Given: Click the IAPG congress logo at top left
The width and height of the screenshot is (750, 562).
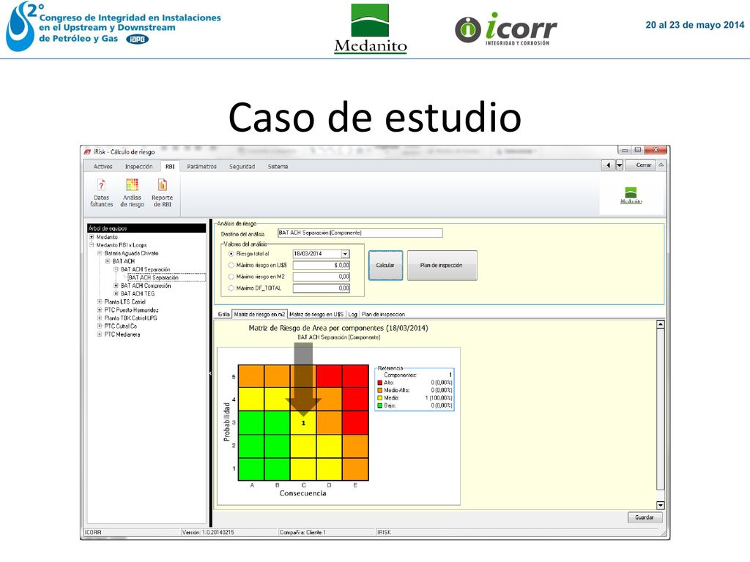Looking at the screenshot, I should click(114, 26).
